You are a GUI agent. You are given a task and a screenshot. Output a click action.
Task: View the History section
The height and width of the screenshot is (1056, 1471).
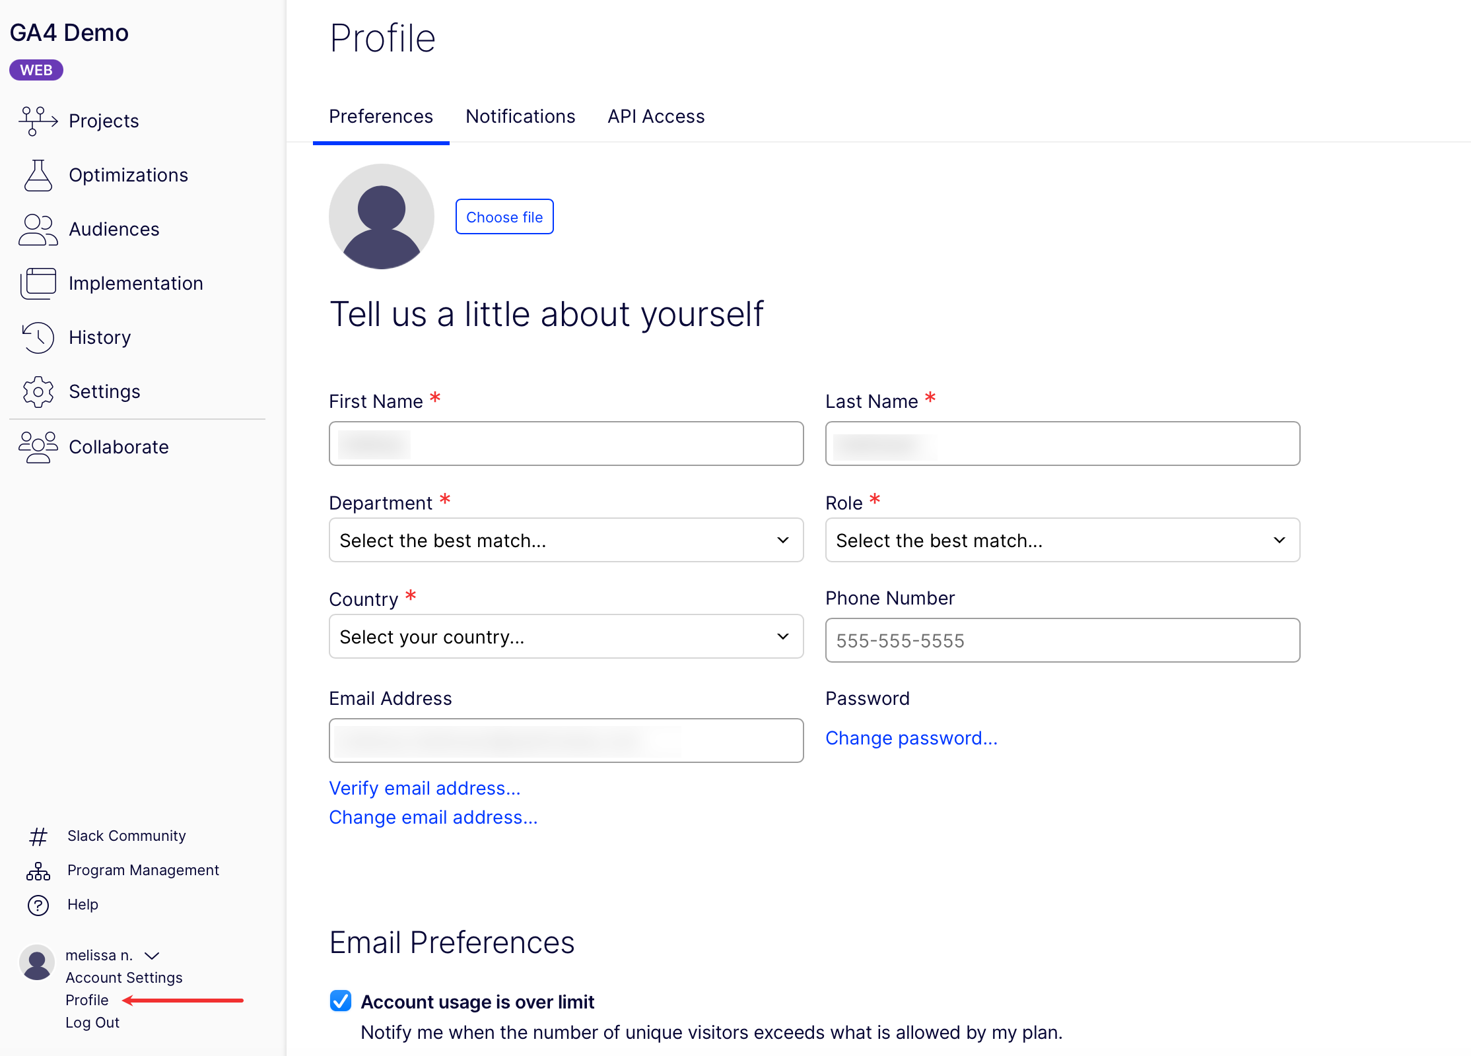[99, 337]
